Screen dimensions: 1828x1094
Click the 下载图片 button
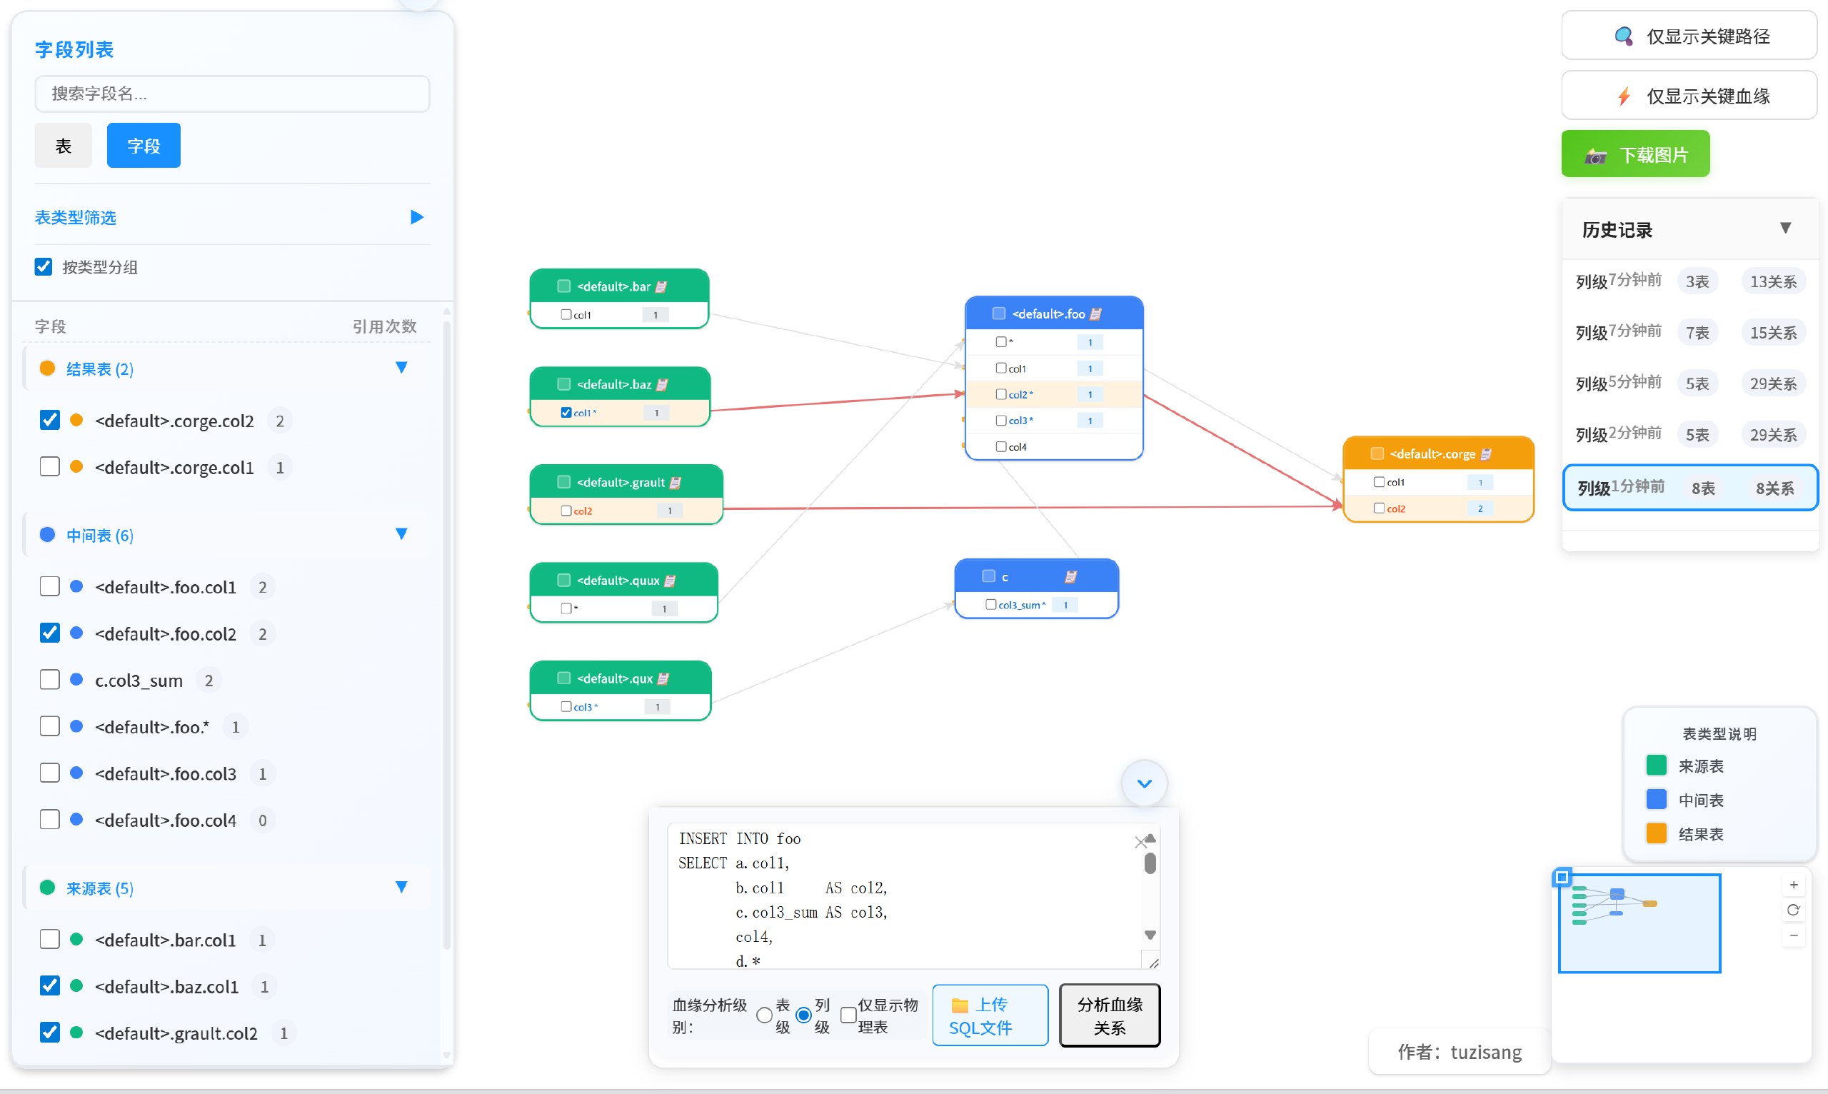click(1635, 155)
